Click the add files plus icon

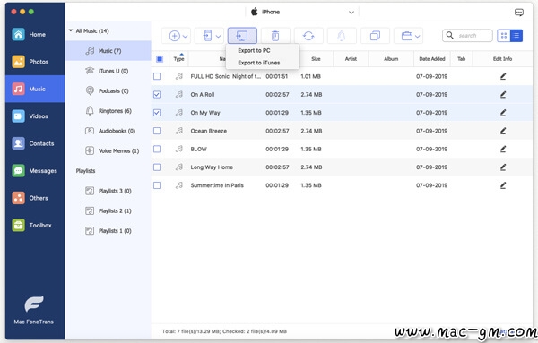click(x=174, y=36)
